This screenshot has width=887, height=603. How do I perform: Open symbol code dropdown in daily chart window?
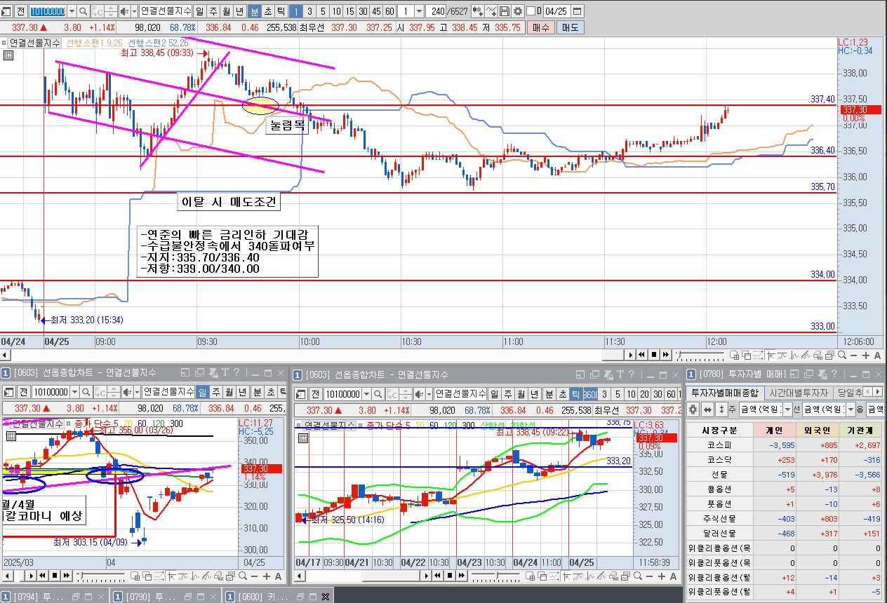point(74,392)
